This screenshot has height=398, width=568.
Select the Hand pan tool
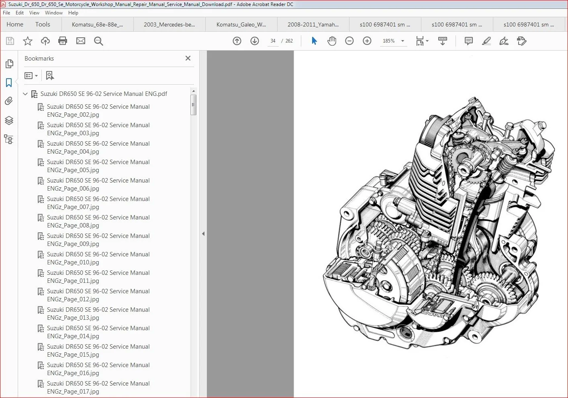332,41
